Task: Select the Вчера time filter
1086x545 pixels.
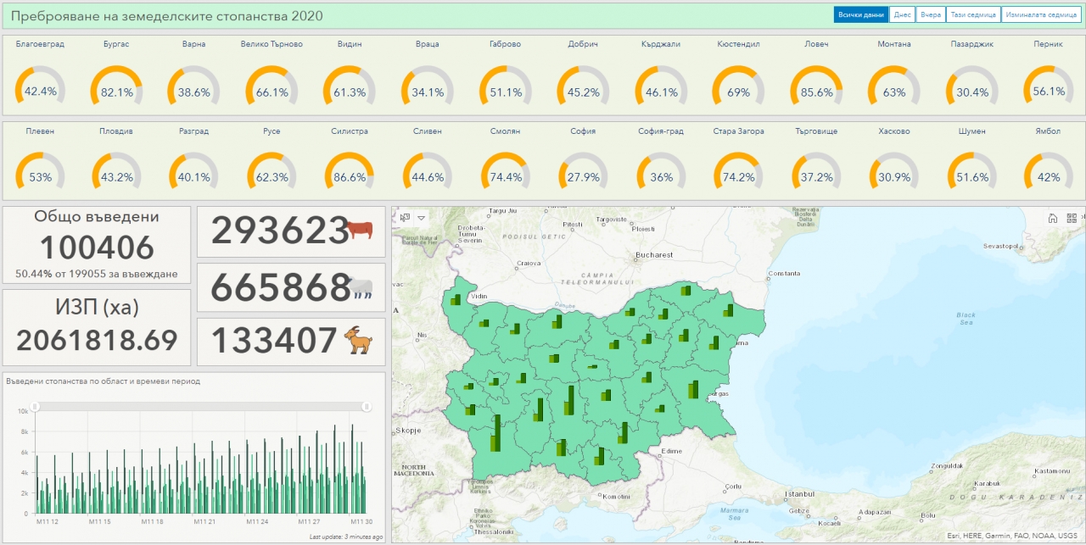Action: (931, 15)
